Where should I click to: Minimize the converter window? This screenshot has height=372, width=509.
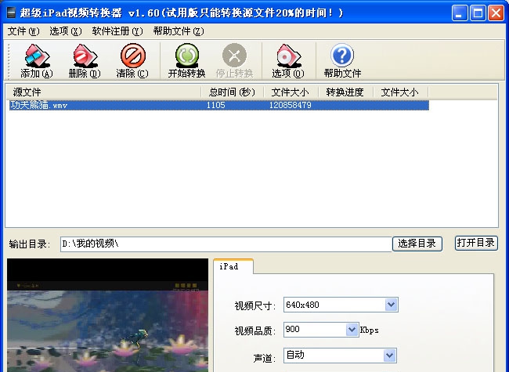point(460,13)
